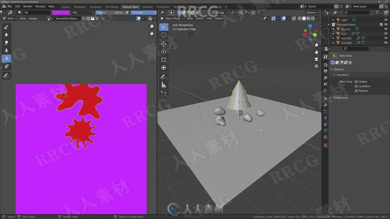This screenshot has width=390, height=219.
Task: Switch viewport to solid shading mode
Action: pyautogui.click(x=304, y=19)
